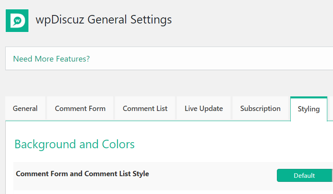
Task: Go to the Comment List tab
Action: tap(145, 109)
